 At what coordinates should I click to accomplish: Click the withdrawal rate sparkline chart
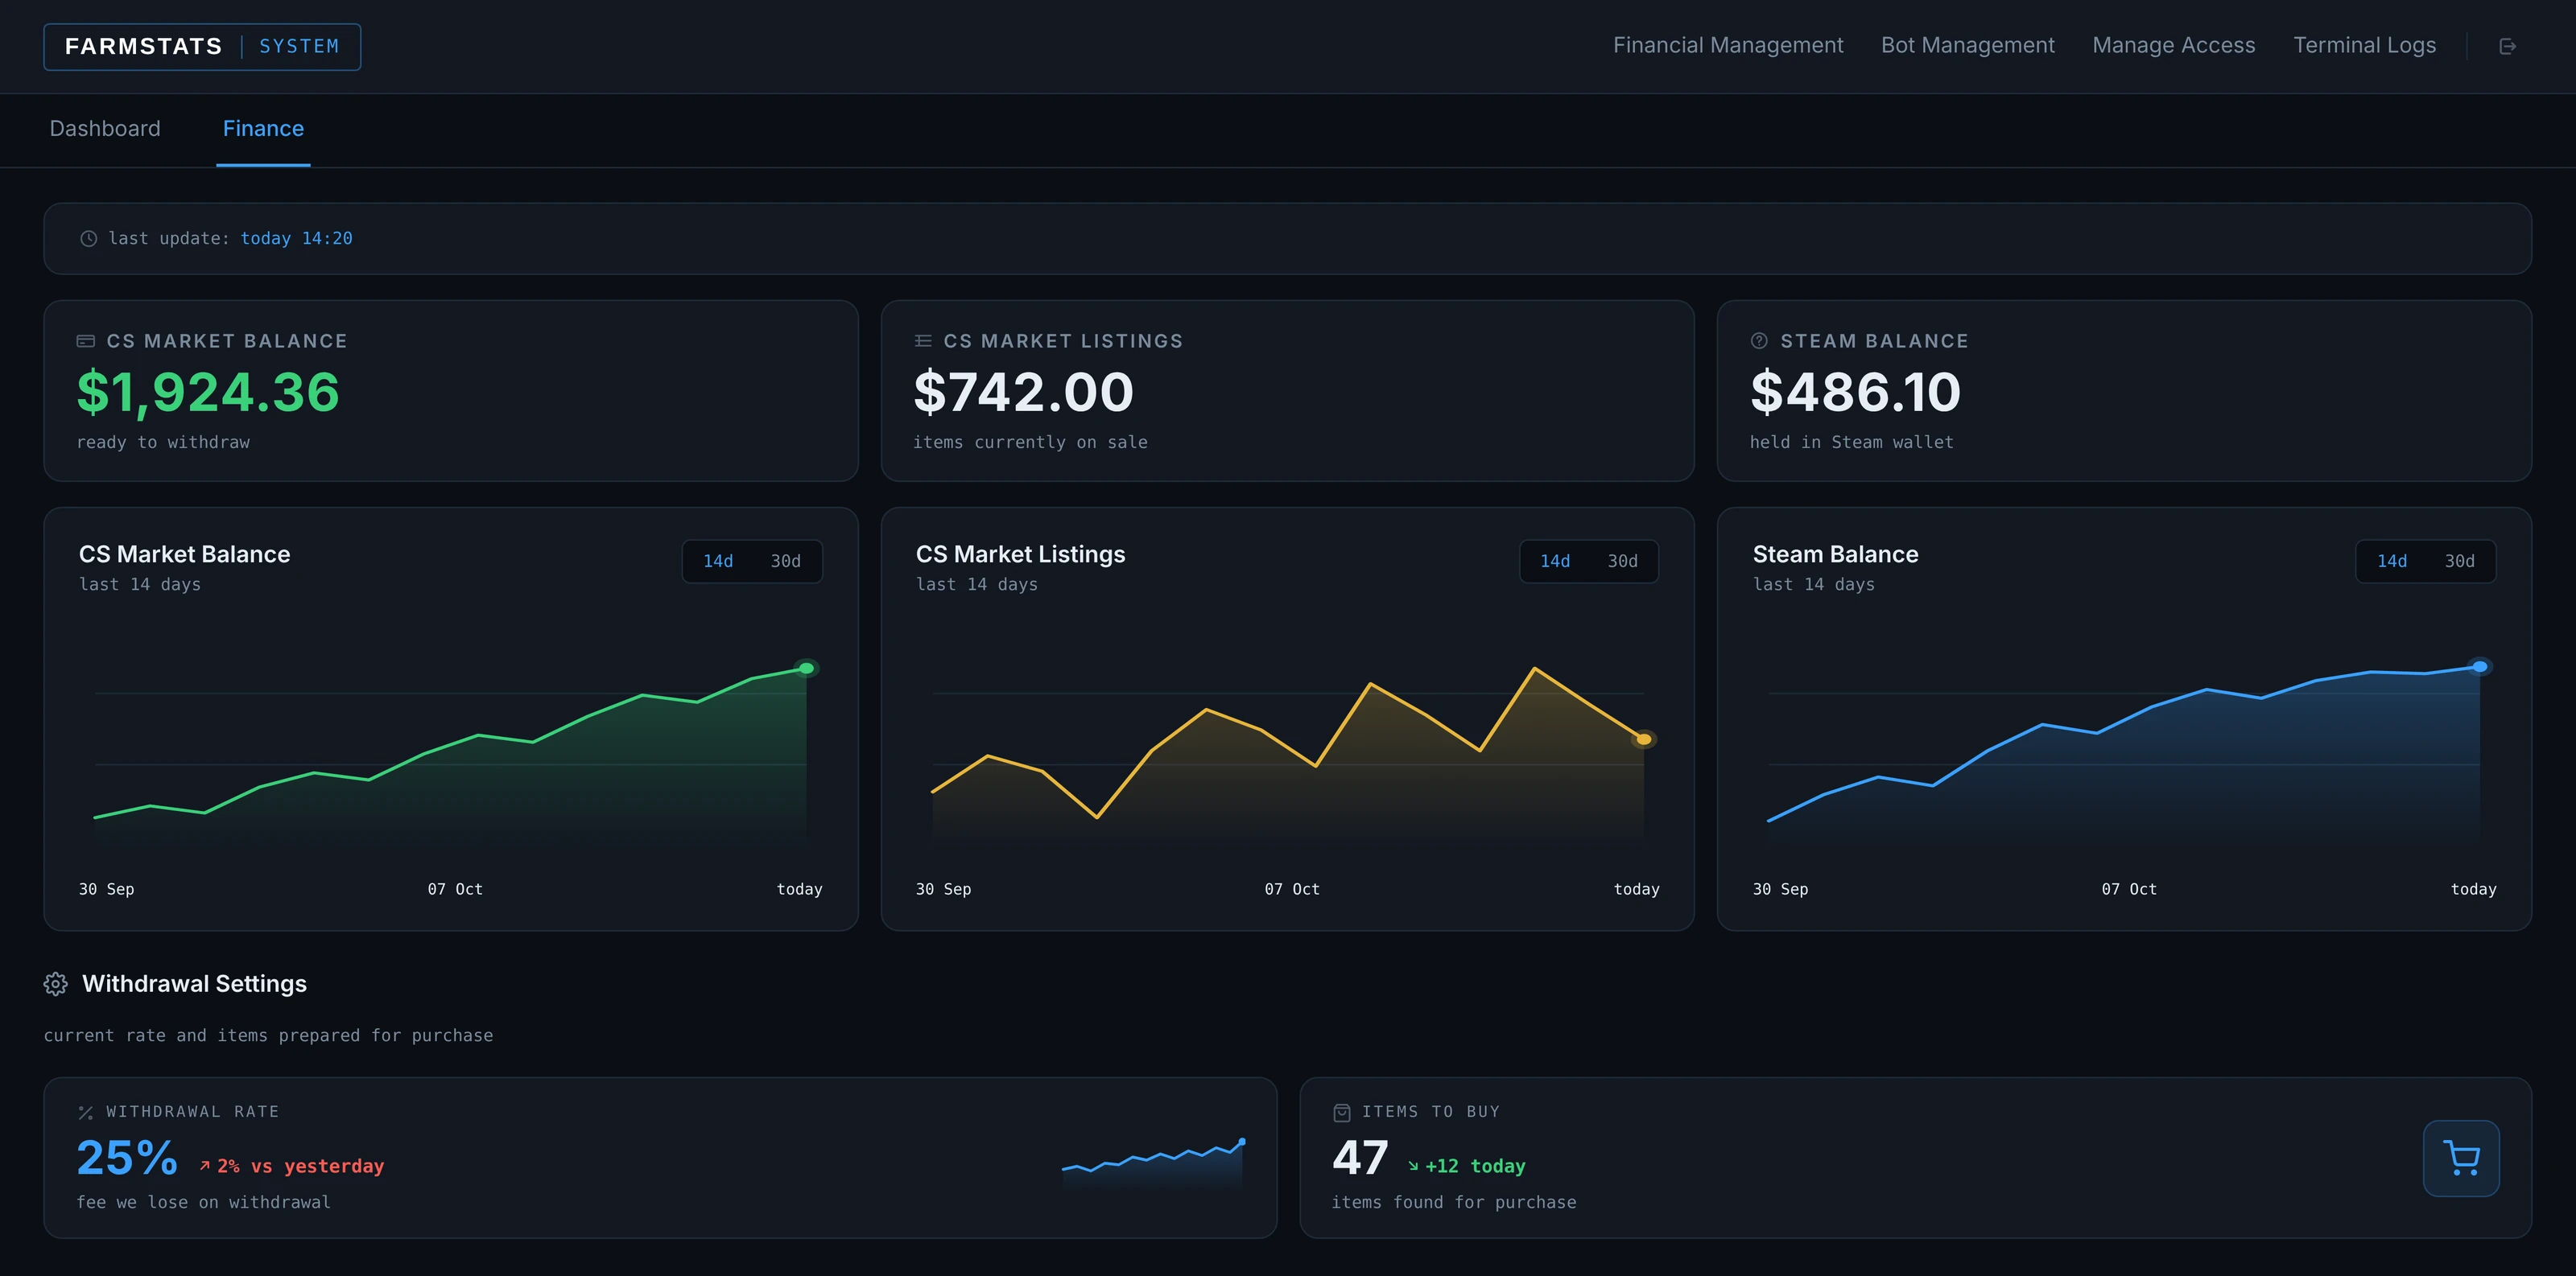(x=1153, y=1162)
